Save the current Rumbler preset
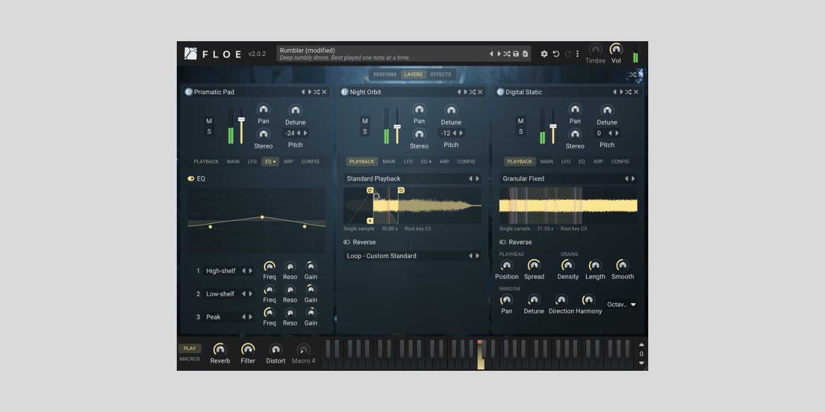 coord(516,54)
